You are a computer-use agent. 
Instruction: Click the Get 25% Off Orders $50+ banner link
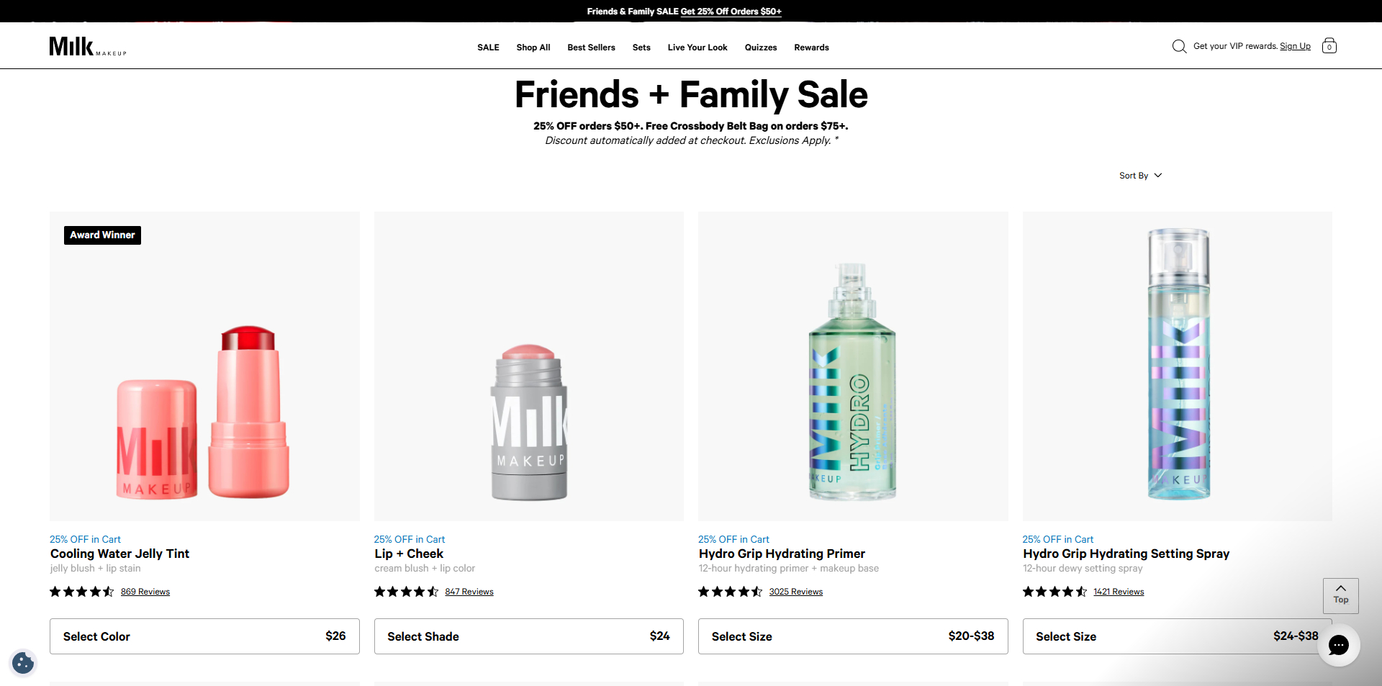click(731, 12)
